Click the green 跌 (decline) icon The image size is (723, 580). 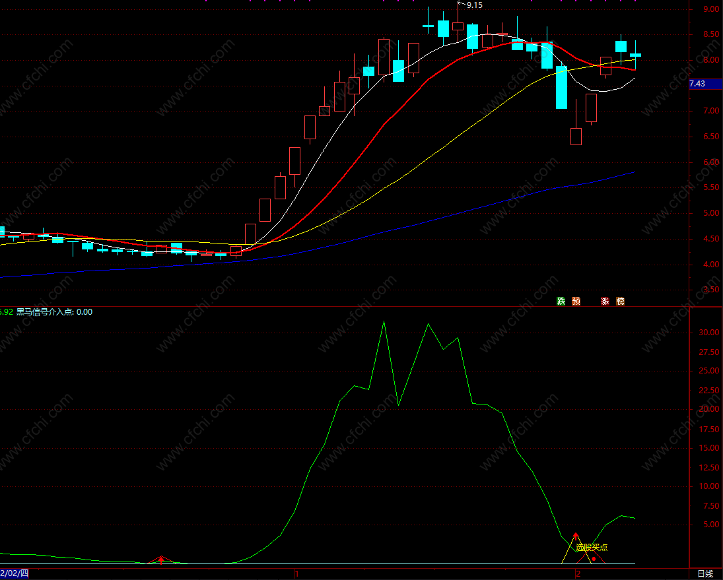[x=561, y=302]
